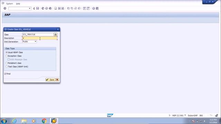
Task: Click the Previous Page icon
Action: 72,8
